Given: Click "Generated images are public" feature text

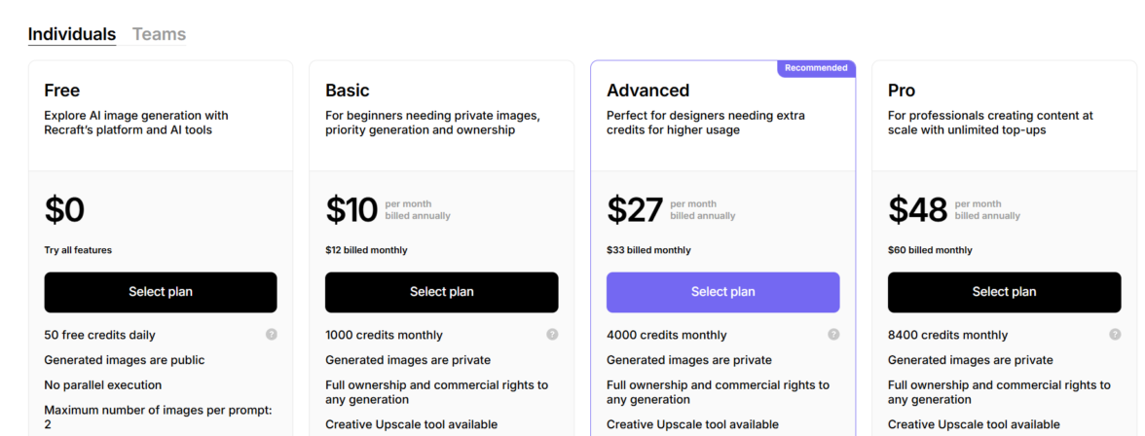Looking at the screenshot, I should [x=125, y=360].
